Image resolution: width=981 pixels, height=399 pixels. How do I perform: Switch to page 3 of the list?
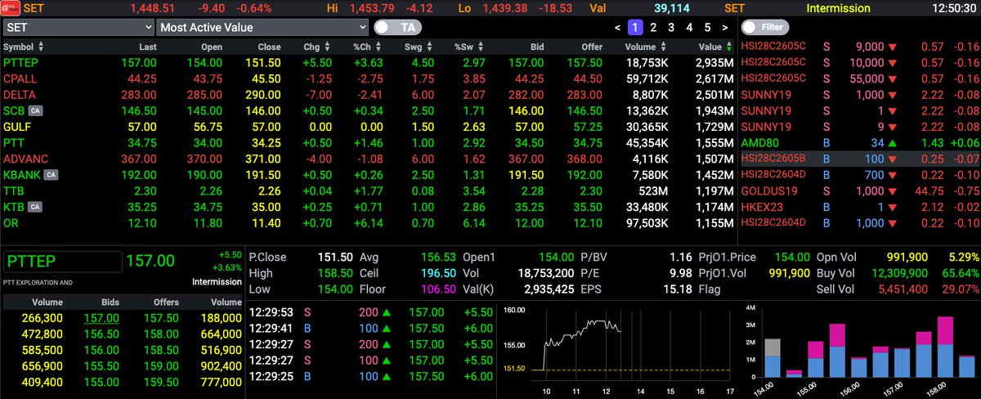click(671, 27)
